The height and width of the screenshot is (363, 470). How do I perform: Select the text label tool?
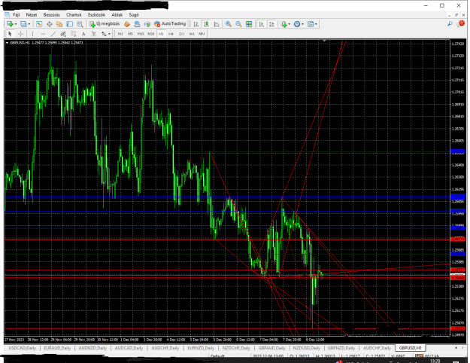tap(94, 34)
